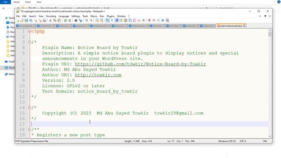This screenshot has height=158, width=281.
Task: Open the Replace toolbar icon
Action: click(x=80, y=21)
